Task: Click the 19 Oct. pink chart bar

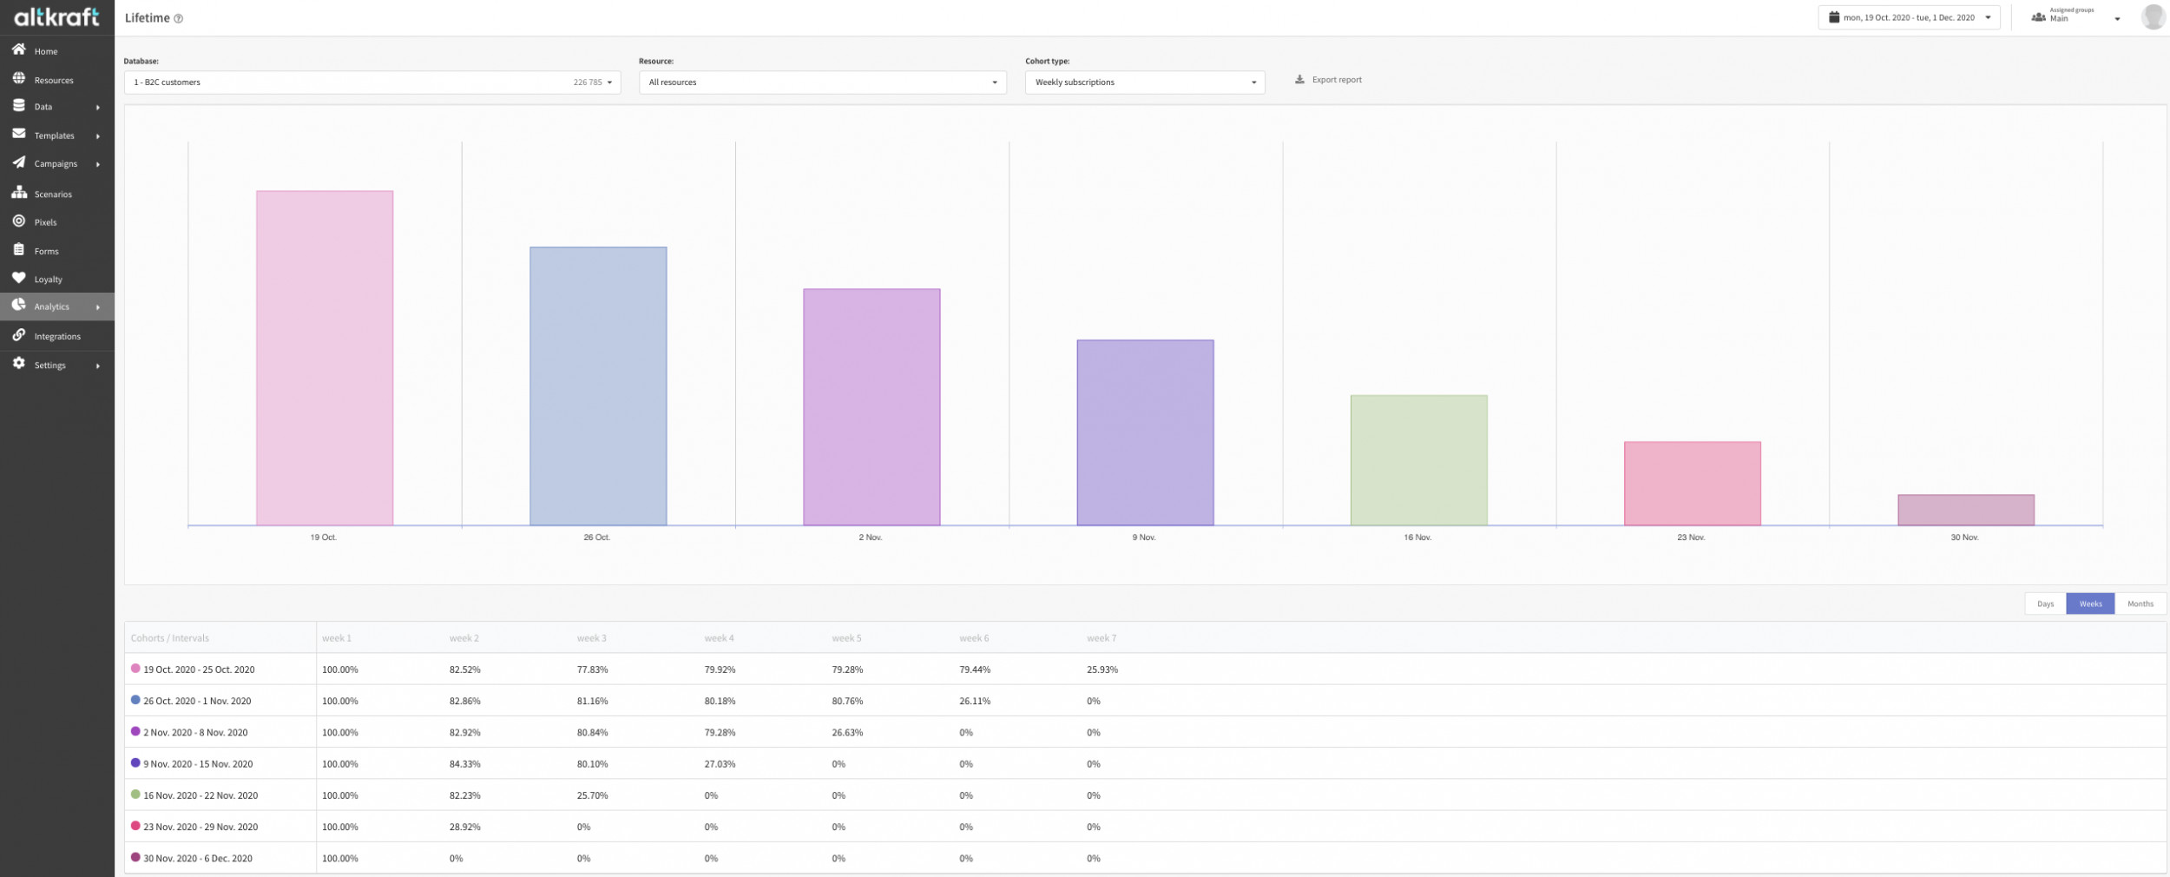Action: [325, 358]
